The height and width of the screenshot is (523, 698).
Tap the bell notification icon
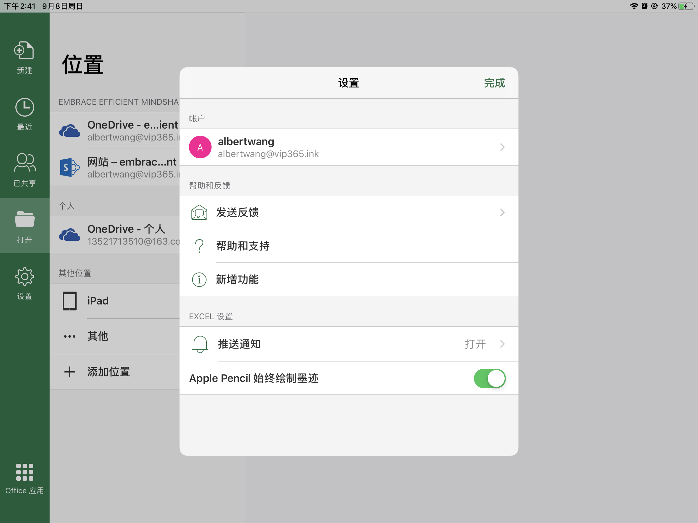point(200,344)
